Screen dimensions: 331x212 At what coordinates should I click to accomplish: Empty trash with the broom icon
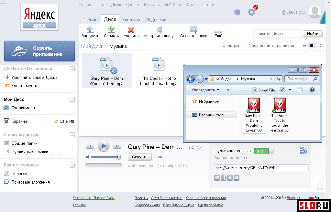pos(56,121)
